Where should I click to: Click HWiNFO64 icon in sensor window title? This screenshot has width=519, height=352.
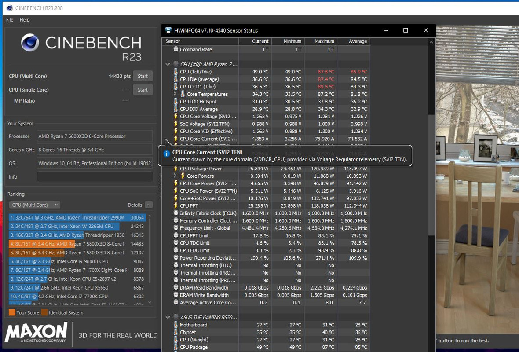(168, 30)
